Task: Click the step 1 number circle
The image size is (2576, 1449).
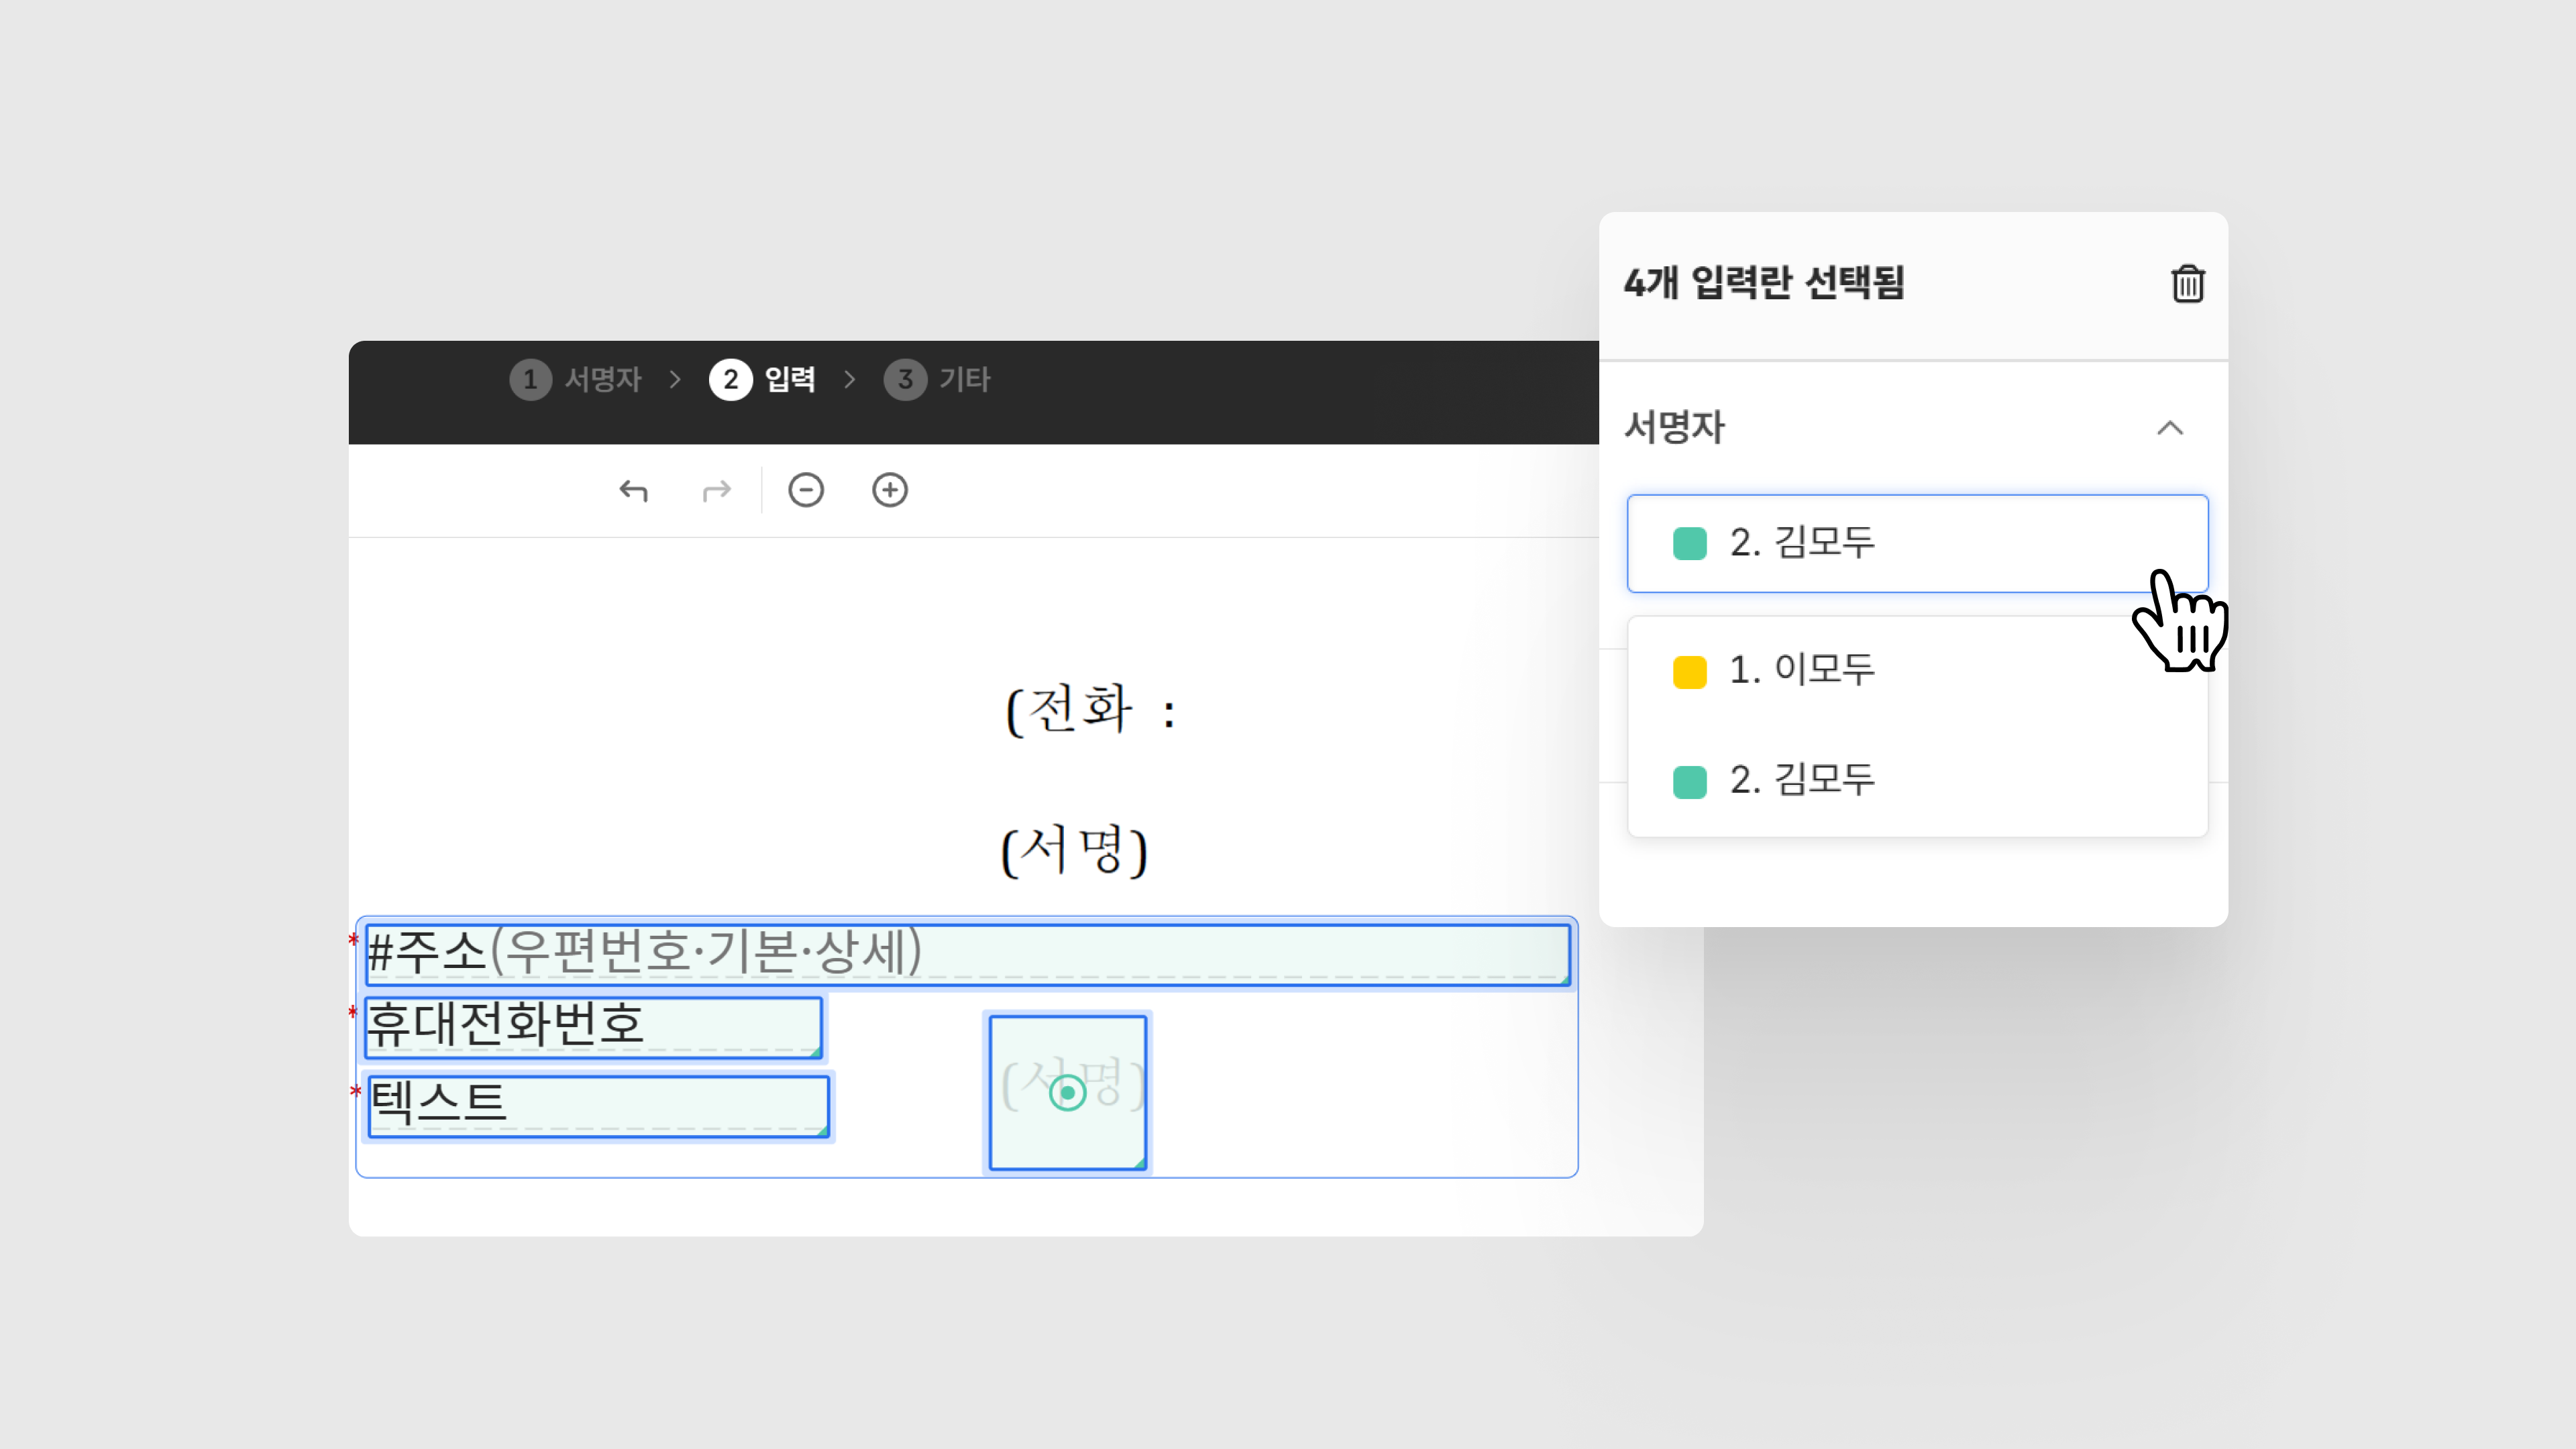Action: tap(530, 380)
